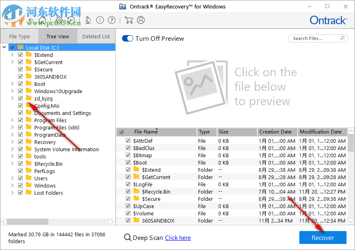The width and height of the screenshot is (355, 250).
Task: Click the file list vertical scrollbar thumb
Action: click(x=351, y=143)
